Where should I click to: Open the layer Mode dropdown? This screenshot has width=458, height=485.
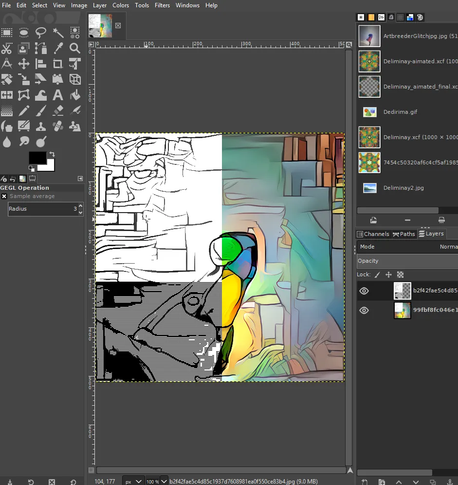[407, 247]
